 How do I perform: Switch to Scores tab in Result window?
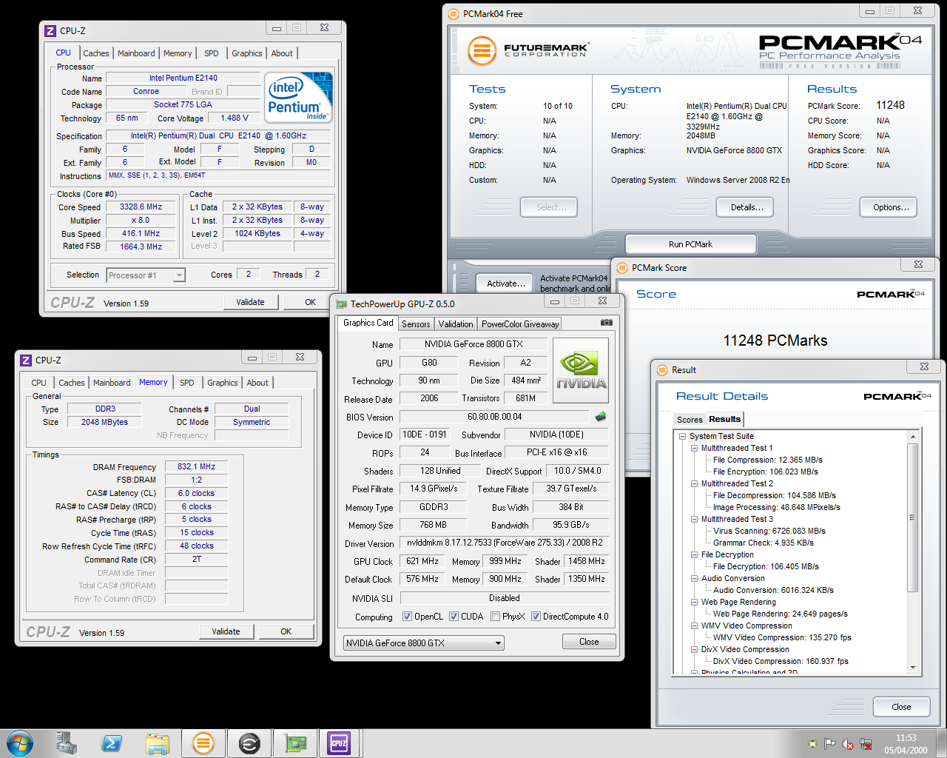[x=690, y=420]
